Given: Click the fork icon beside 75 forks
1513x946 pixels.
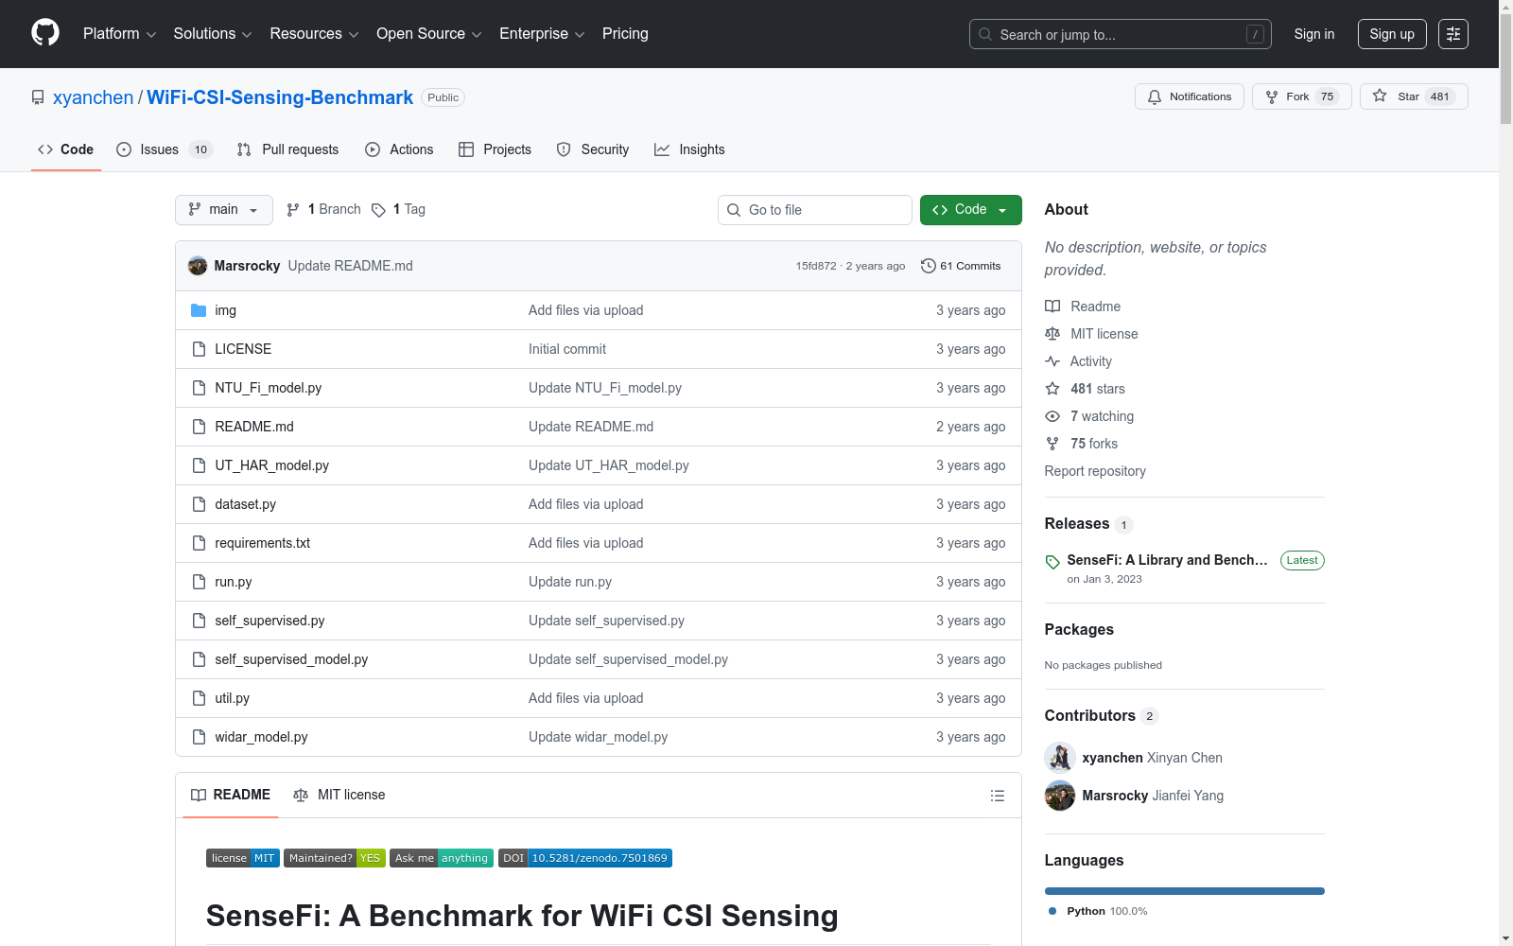Looking at the screenshot, I should (1052, 444).
